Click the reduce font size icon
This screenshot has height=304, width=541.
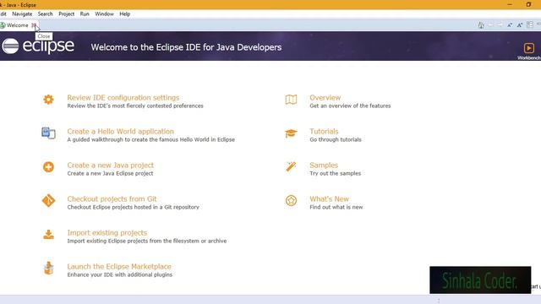tap(510, 24)
